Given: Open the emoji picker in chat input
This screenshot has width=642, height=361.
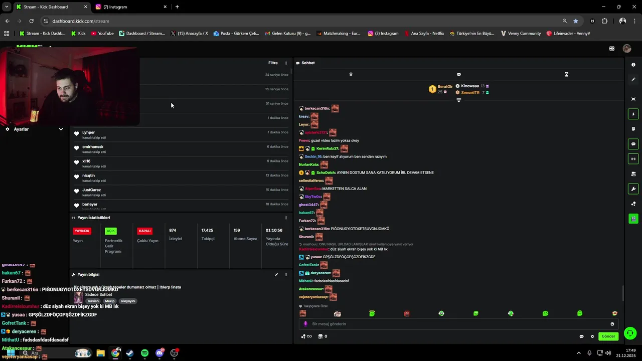Looking at the screenshot, I should [612, 324].
